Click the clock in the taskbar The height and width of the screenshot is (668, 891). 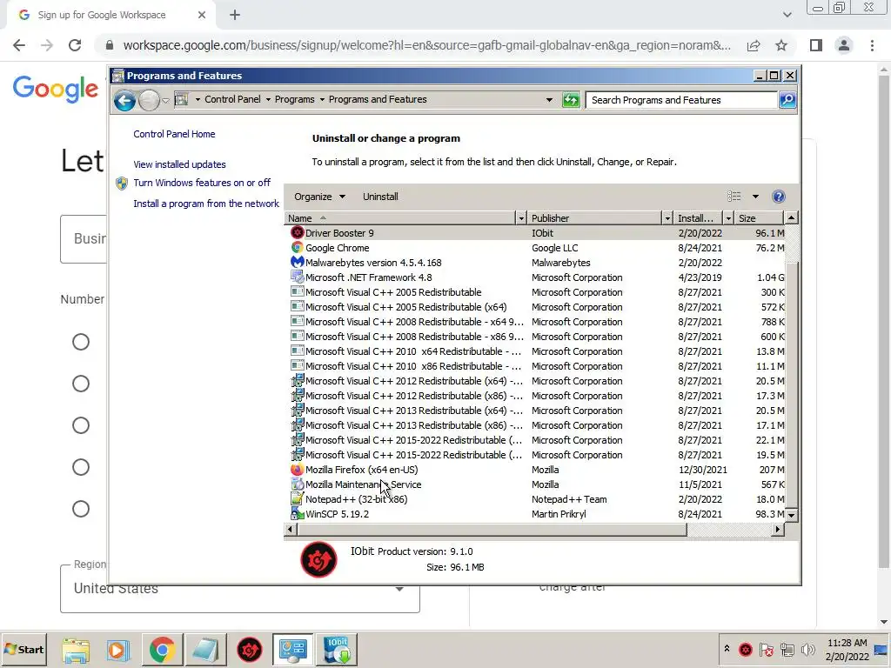[x=847, y=650]
